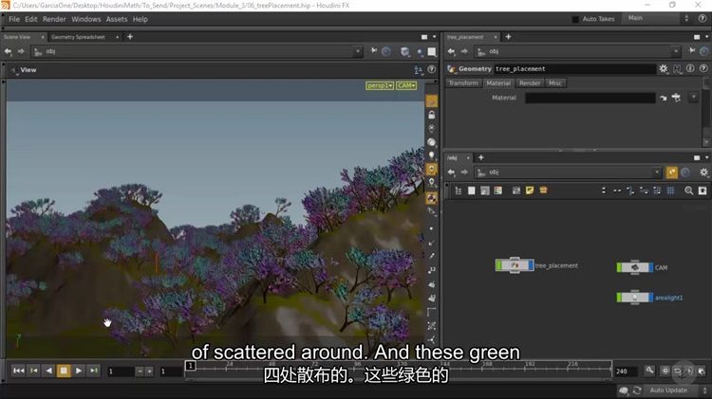Image resolution: width=712 pixels, height=399 pixels.
Task: Click the parameter gear settings icon
Action: click(664, 69)
